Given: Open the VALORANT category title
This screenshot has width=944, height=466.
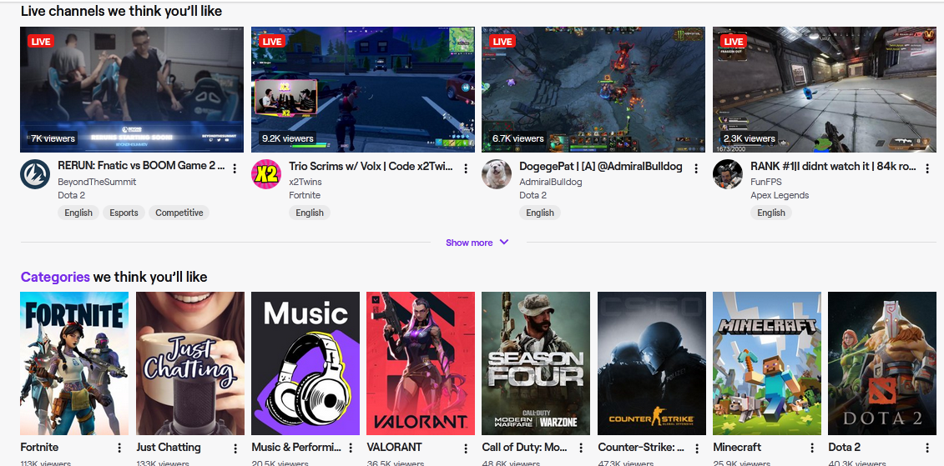Looking at the screenshot, I should (x=394, y=448).
